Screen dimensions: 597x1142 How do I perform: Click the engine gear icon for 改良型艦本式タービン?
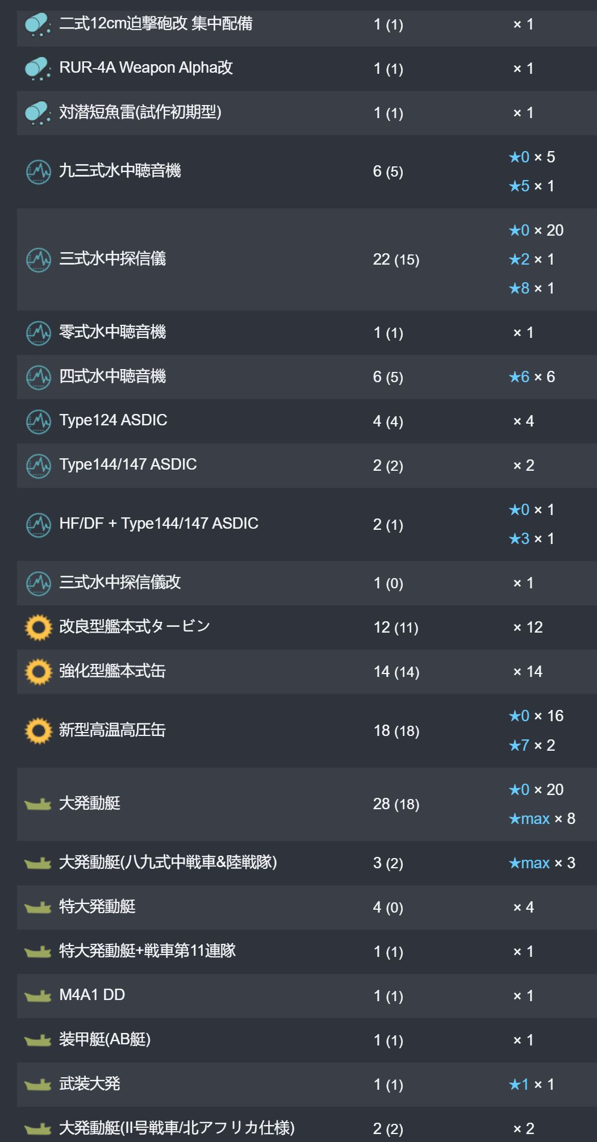coord(38,628)
